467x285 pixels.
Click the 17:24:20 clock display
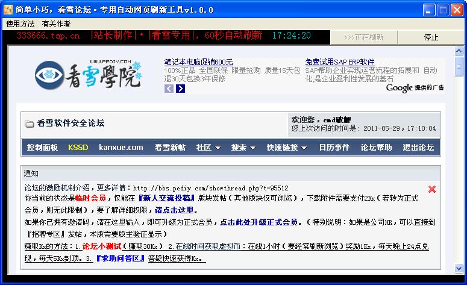[x=291, y=36]
